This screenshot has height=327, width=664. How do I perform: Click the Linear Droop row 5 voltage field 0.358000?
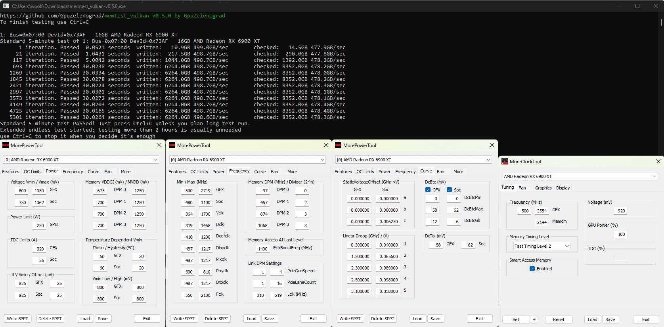(388, 291)
